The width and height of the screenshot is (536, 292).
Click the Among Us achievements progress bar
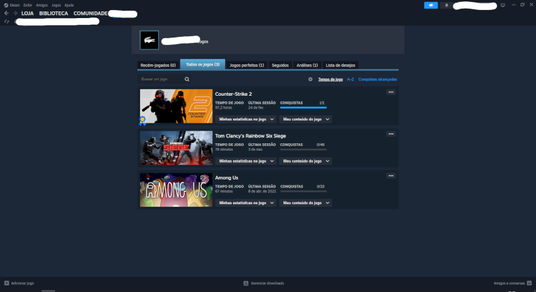(304, 192)
